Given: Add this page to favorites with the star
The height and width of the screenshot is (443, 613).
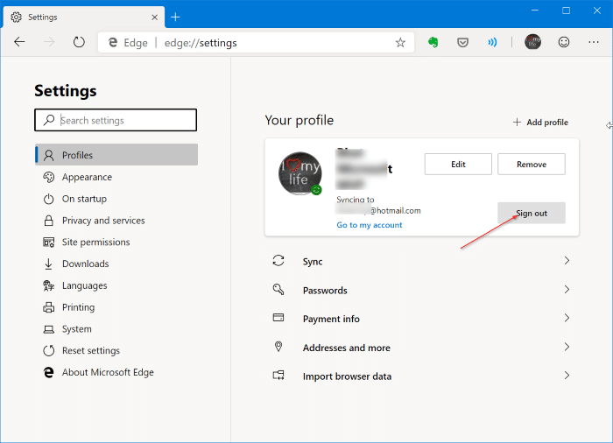Looking at the screenshot, I should click(400, 42).
